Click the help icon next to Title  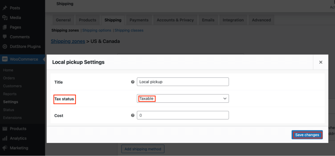click(133, 82)
